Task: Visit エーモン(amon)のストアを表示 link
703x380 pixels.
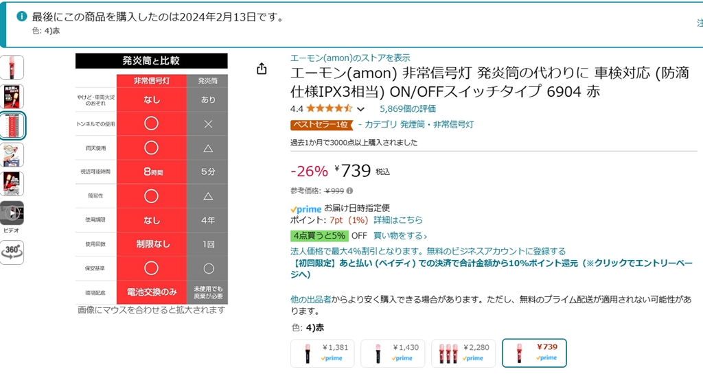Action: tap(349, 58)
